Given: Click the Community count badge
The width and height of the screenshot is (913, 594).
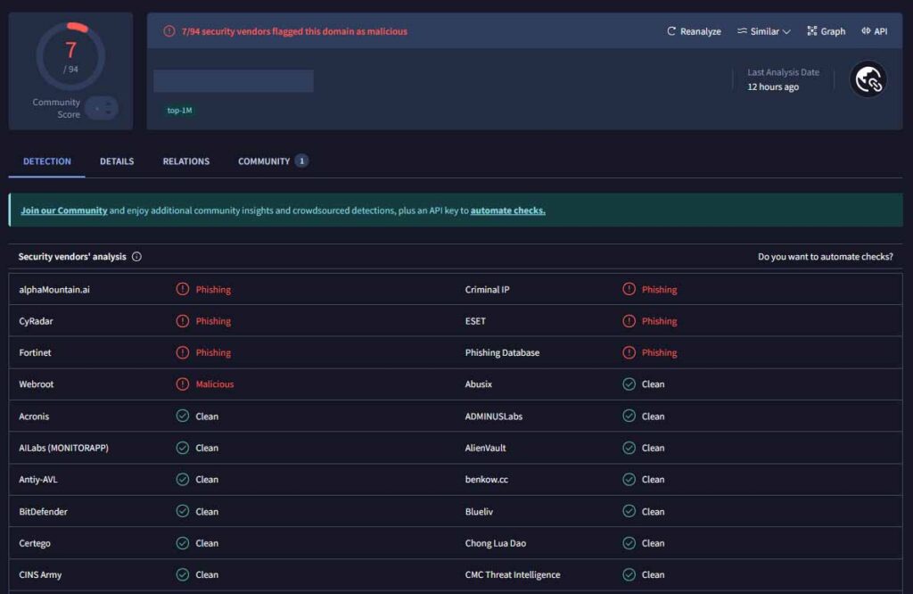Looking at the screenshot, I should (x=301, y=161).
